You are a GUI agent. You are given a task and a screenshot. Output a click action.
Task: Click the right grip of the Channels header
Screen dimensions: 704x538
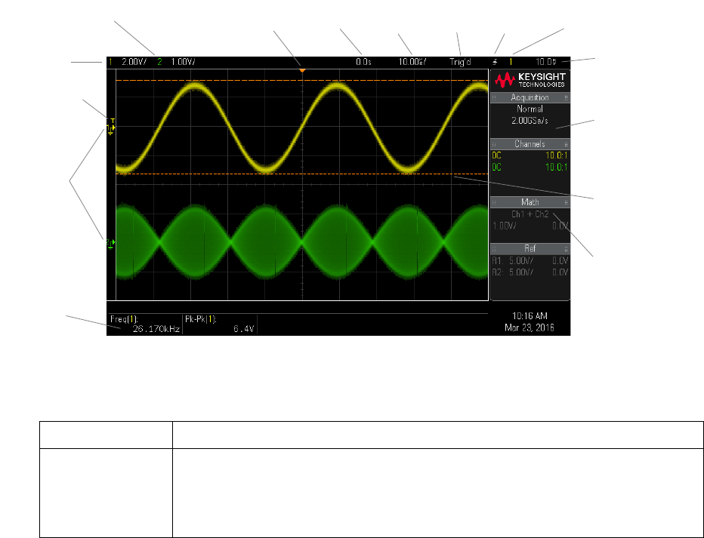click(x=567, y=144)
